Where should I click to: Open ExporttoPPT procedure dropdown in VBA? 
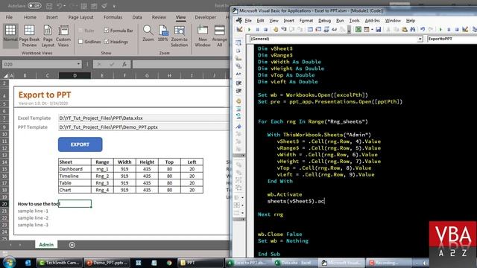click(x=452, y=39)
